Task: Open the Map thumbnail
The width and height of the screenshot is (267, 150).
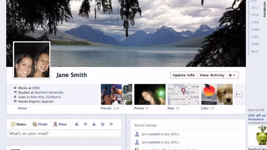Action: pyautogui.click(x=184, y=95)
